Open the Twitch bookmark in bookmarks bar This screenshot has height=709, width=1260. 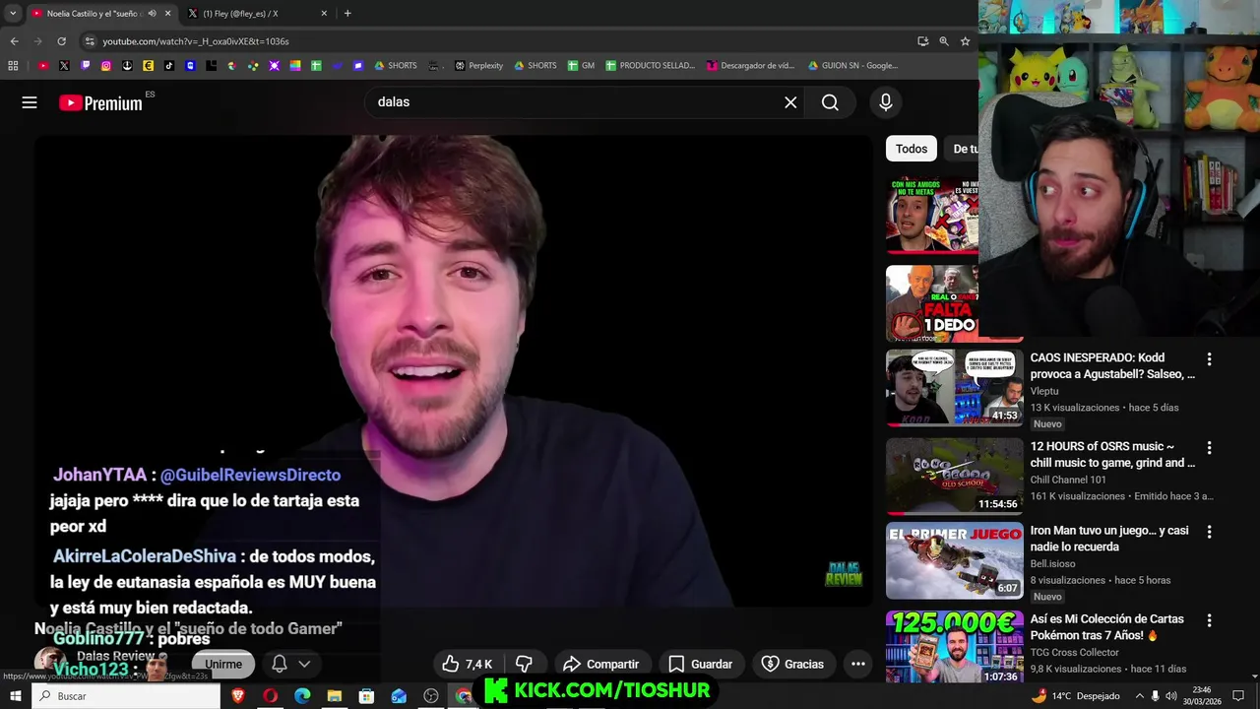coord(85,66)
